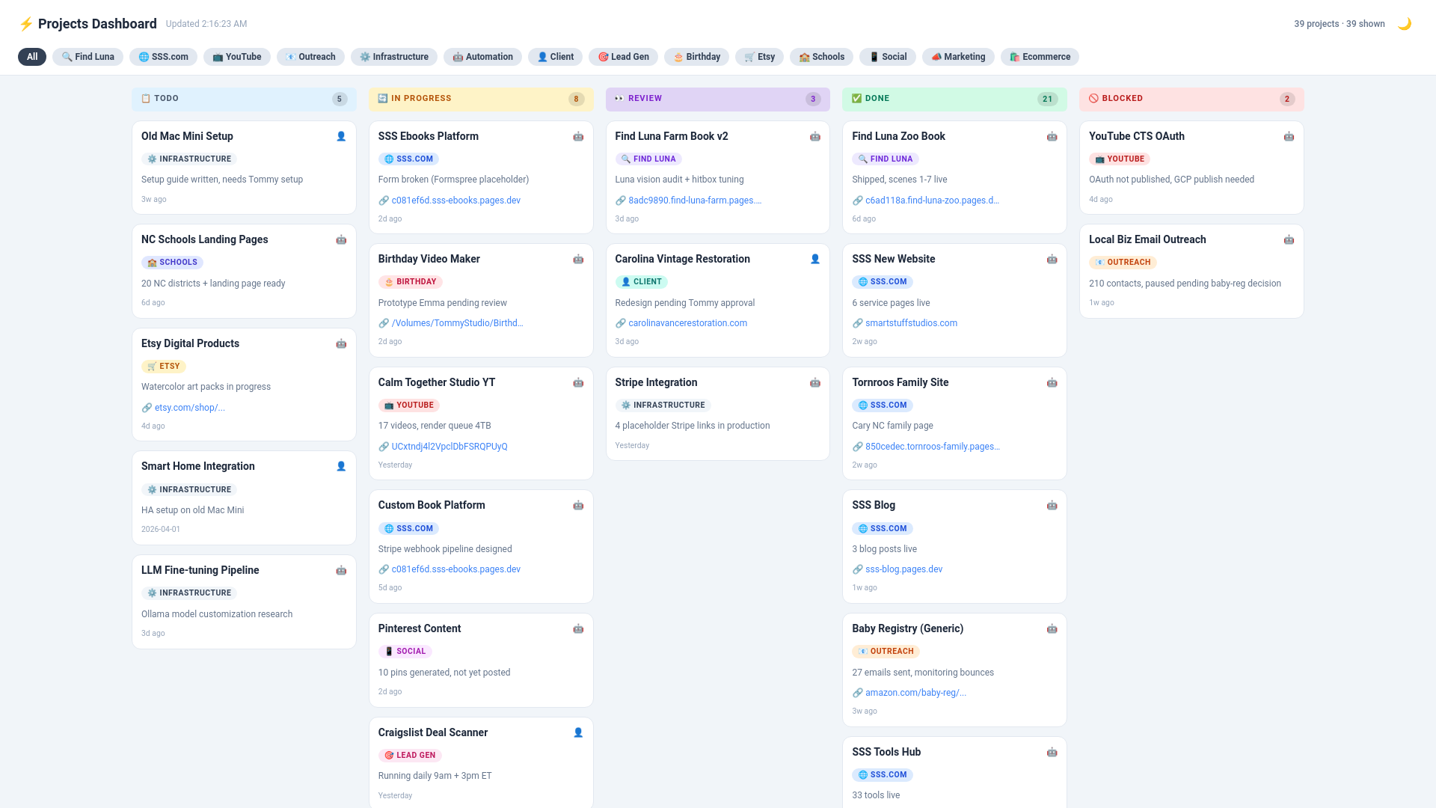
Task: Click the robot icon on Baby Registry (Generic)
Action: (1052, 628)
